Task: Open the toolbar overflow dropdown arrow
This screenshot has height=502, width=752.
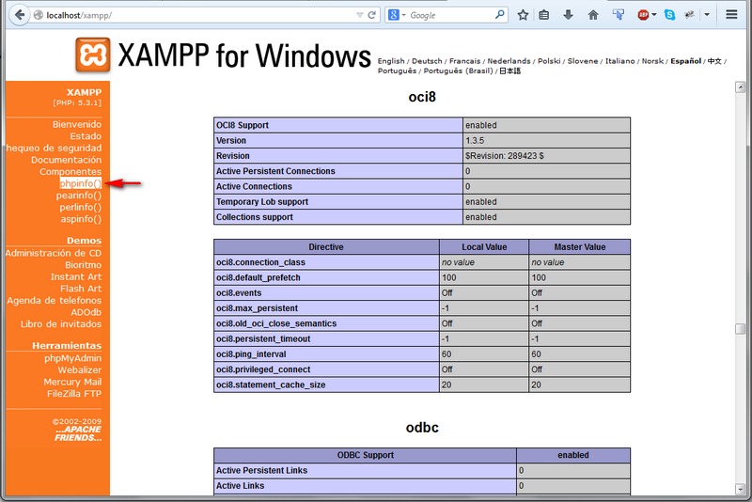Action: click(707, 15)
